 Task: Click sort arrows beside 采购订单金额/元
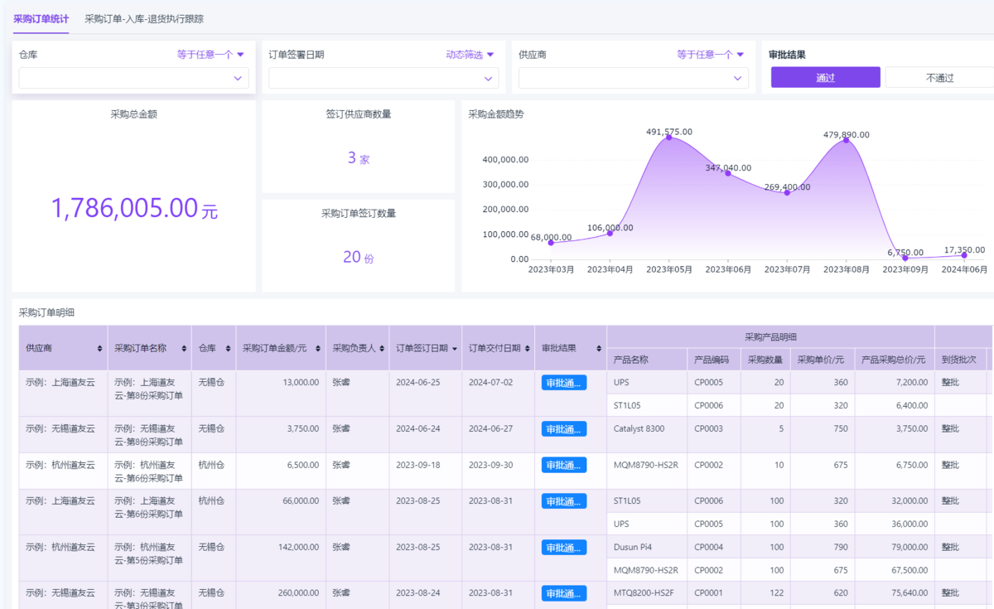(318, 349)
